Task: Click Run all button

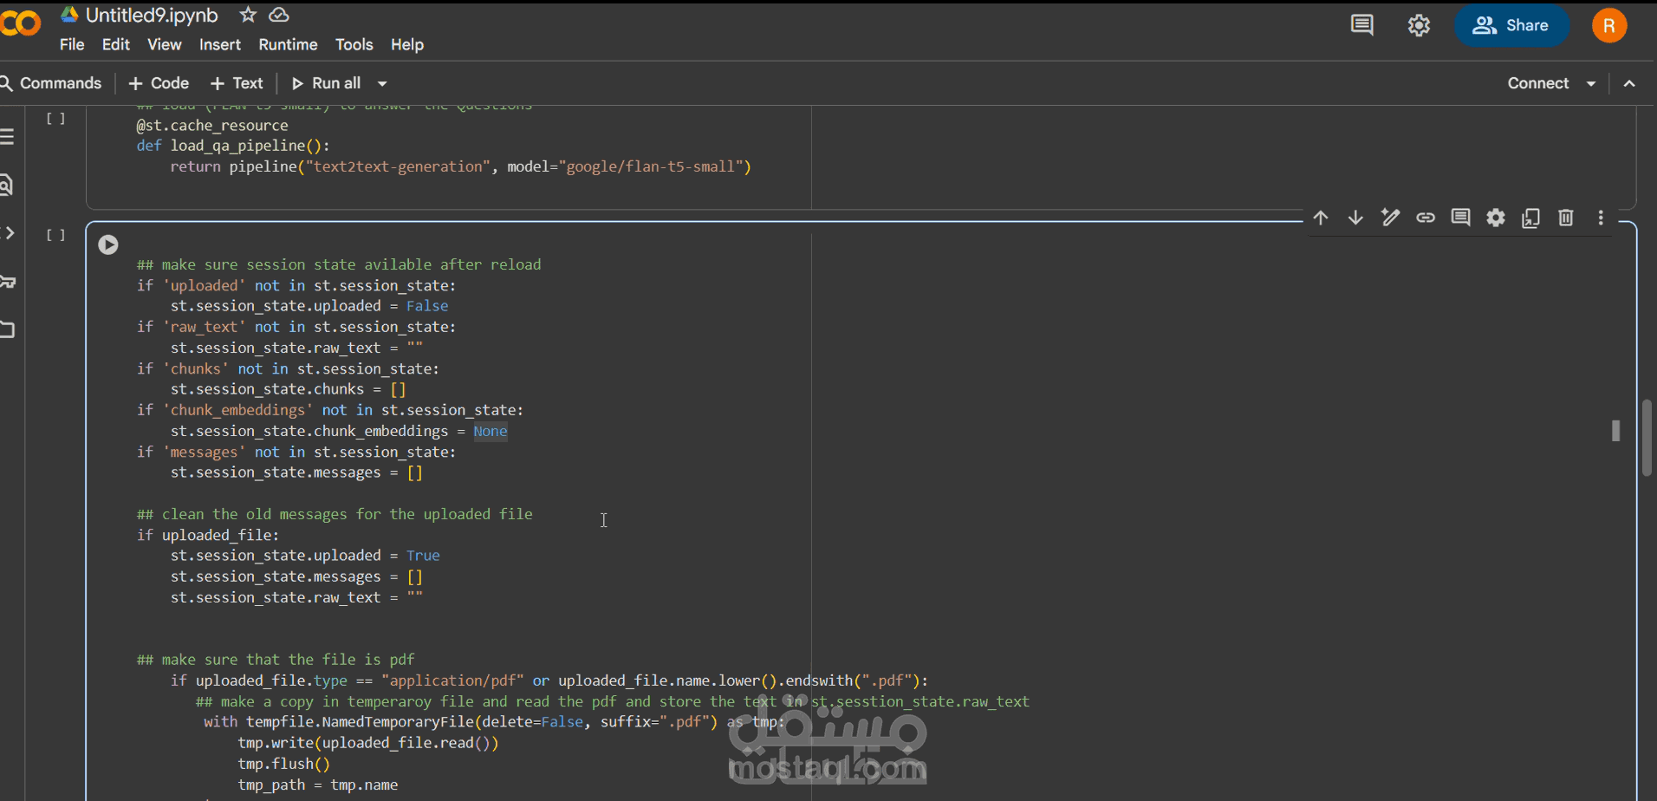Action: 326,83
